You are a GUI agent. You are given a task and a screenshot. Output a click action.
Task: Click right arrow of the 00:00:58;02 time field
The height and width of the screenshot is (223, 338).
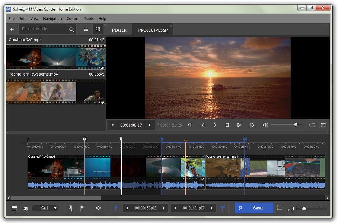[x=164, y=208]
